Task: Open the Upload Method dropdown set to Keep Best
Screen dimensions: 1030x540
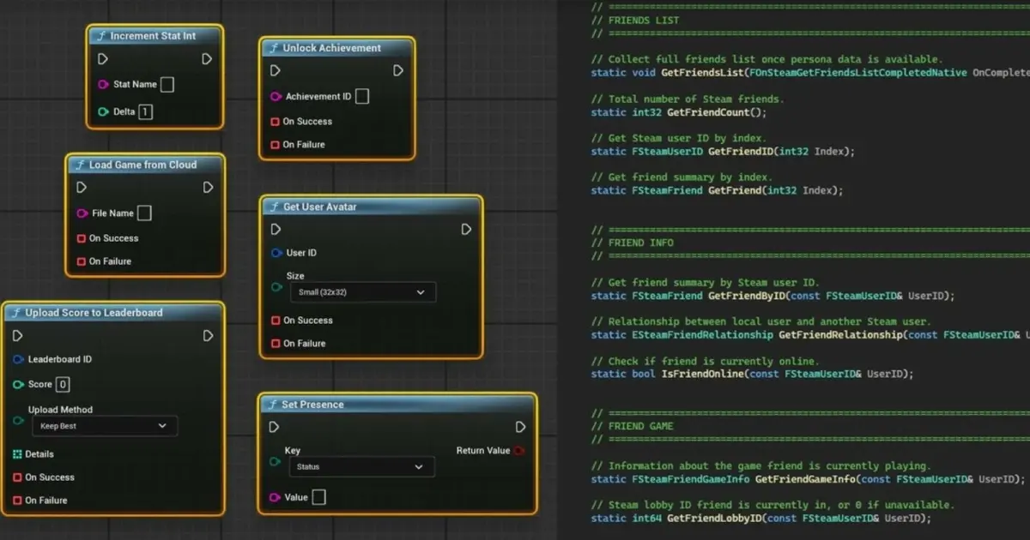Action: click(104, 426)
